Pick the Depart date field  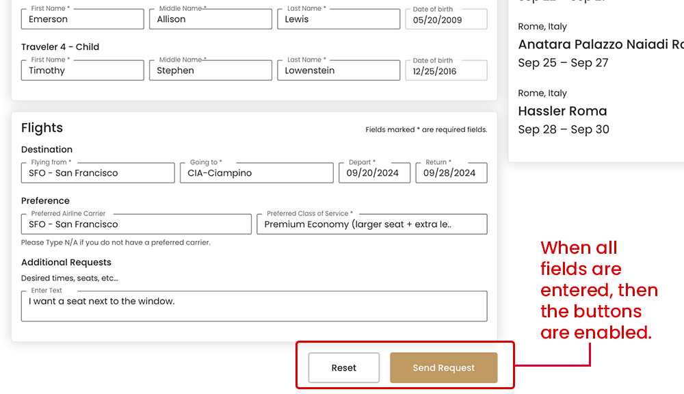click(374, 173)
